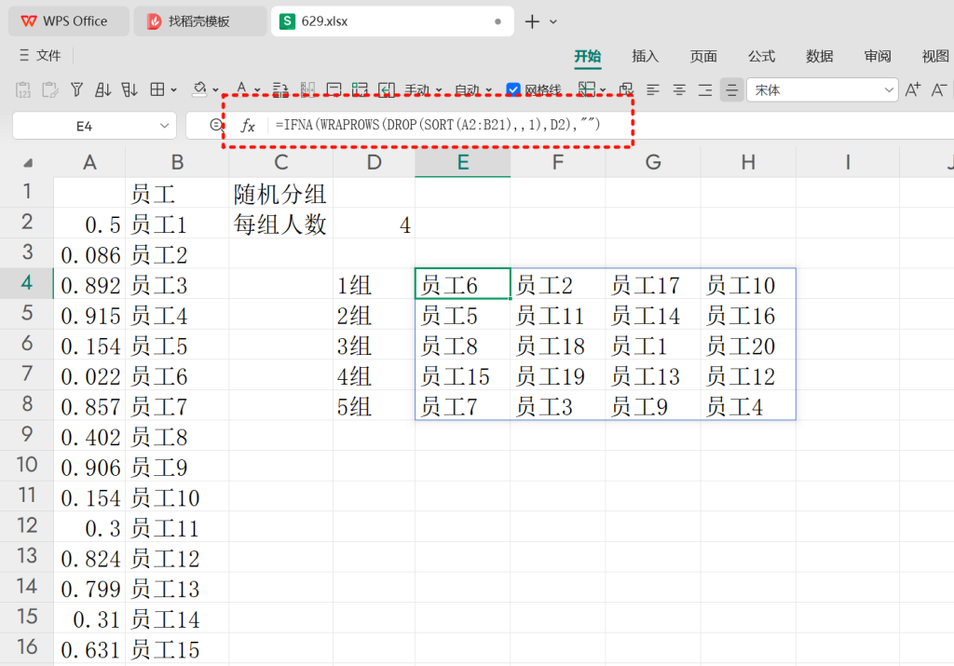Switch to the 插入 ribbon tab
The image size is (954, 666).
click(x=646, y=56)
